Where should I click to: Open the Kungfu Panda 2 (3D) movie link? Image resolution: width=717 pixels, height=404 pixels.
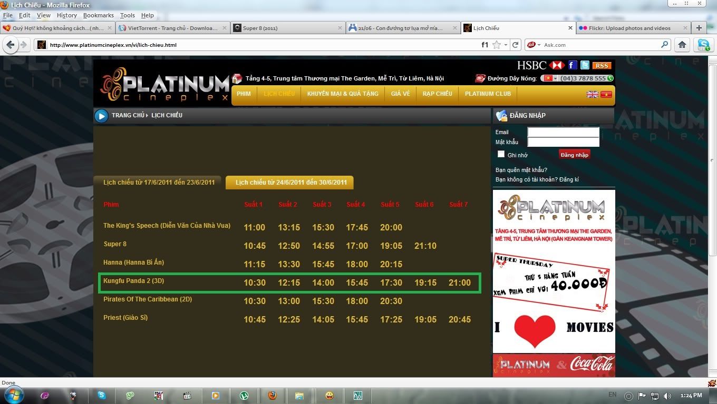(x=133, y=281)
